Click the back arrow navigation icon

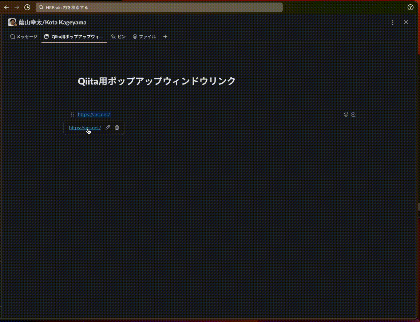pos(6,7)
